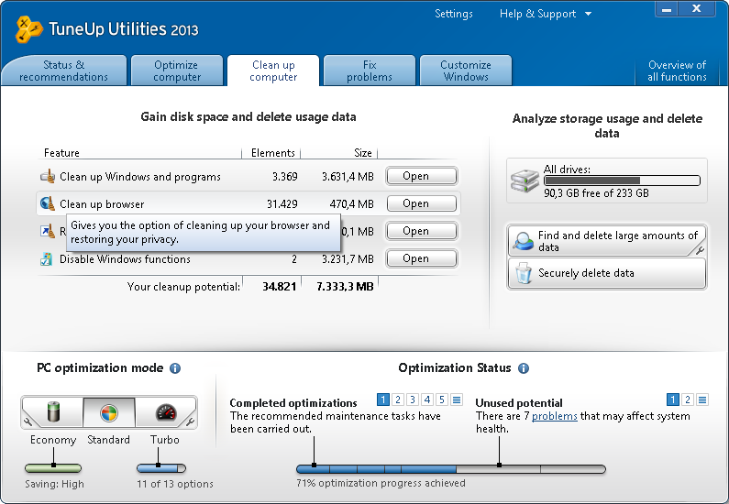729x504 pixels.
Task: Click info icon beside Optimization Status
Action: tap(524, 368)
